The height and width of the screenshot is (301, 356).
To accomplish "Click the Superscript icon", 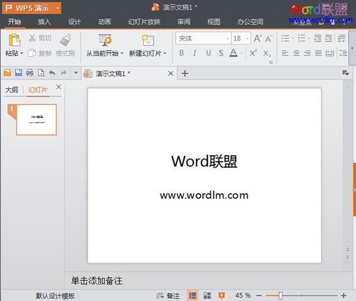I will (x=253, y=53).
